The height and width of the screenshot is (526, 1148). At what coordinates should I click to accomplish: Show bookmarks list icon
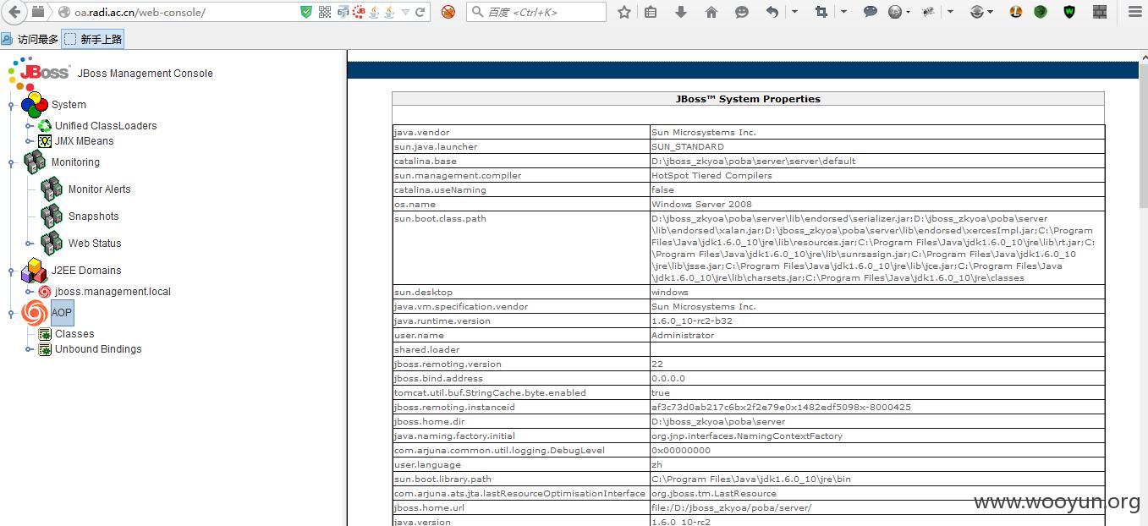pyautogui.click(x=651, y=12)
